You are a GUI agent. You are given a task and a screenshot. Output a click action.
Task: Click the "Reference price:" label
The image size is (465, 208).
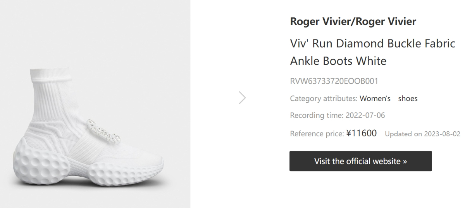[x=317, y=134]
